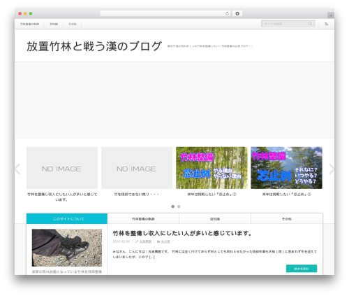Click the search magnifier icon
The image size is (349, 296).
point(310,24)
